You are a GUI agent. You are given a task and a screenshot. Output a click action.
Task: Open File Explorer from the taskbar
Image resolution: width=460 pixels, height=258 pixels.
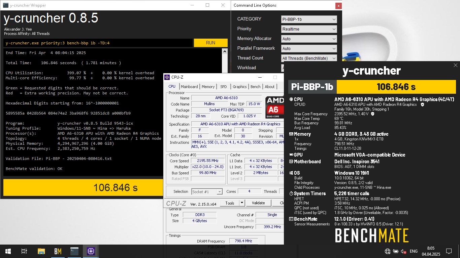(x=41, y=251)
